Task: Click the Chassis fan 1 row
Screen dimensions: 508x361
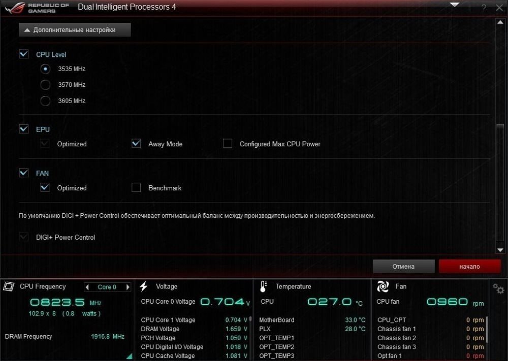Action: click(431, 329)
